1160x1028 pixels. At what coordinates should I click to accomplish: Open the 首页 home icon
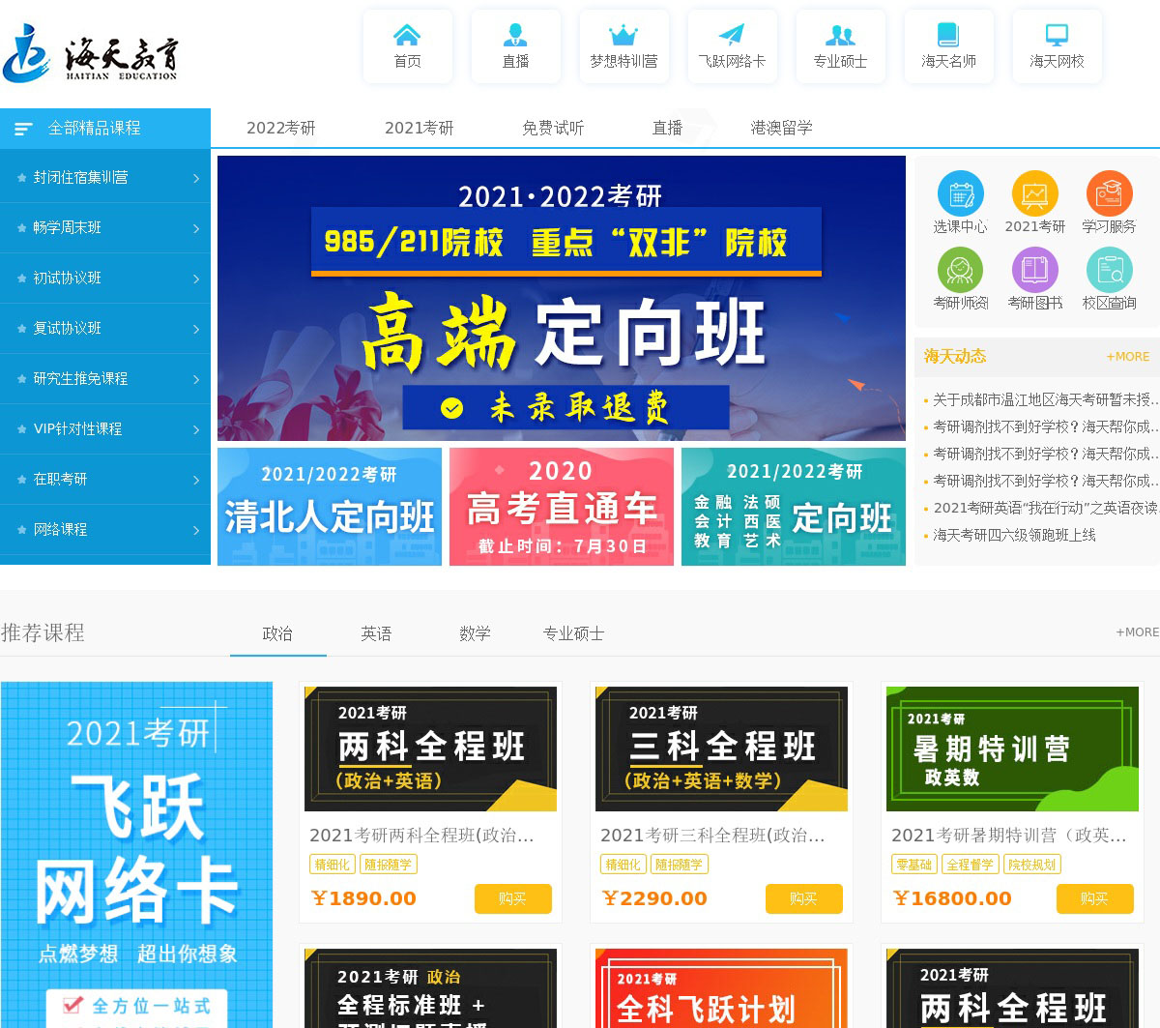407,36
